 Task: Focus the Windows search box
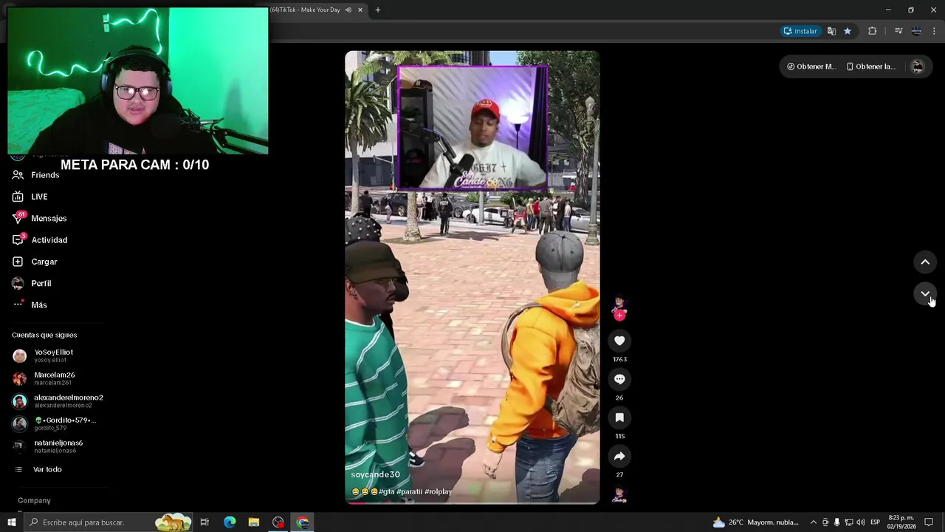click(x=108, y=522)
